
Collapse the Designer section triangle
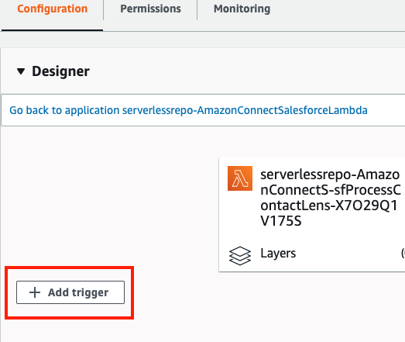click(x=21, y=71)
